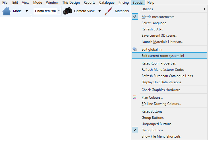Click the colour grid icon for Plan Colours
This screenshot has width=209, height=141.
pyautogui.click(x=134, y=97)
